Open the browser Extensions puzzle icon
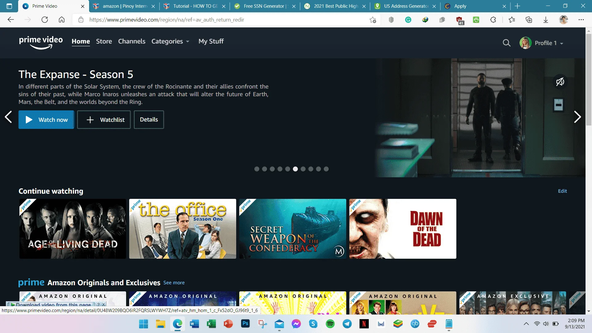This screenshot has height=333, width=592. (x=493, y=20)
